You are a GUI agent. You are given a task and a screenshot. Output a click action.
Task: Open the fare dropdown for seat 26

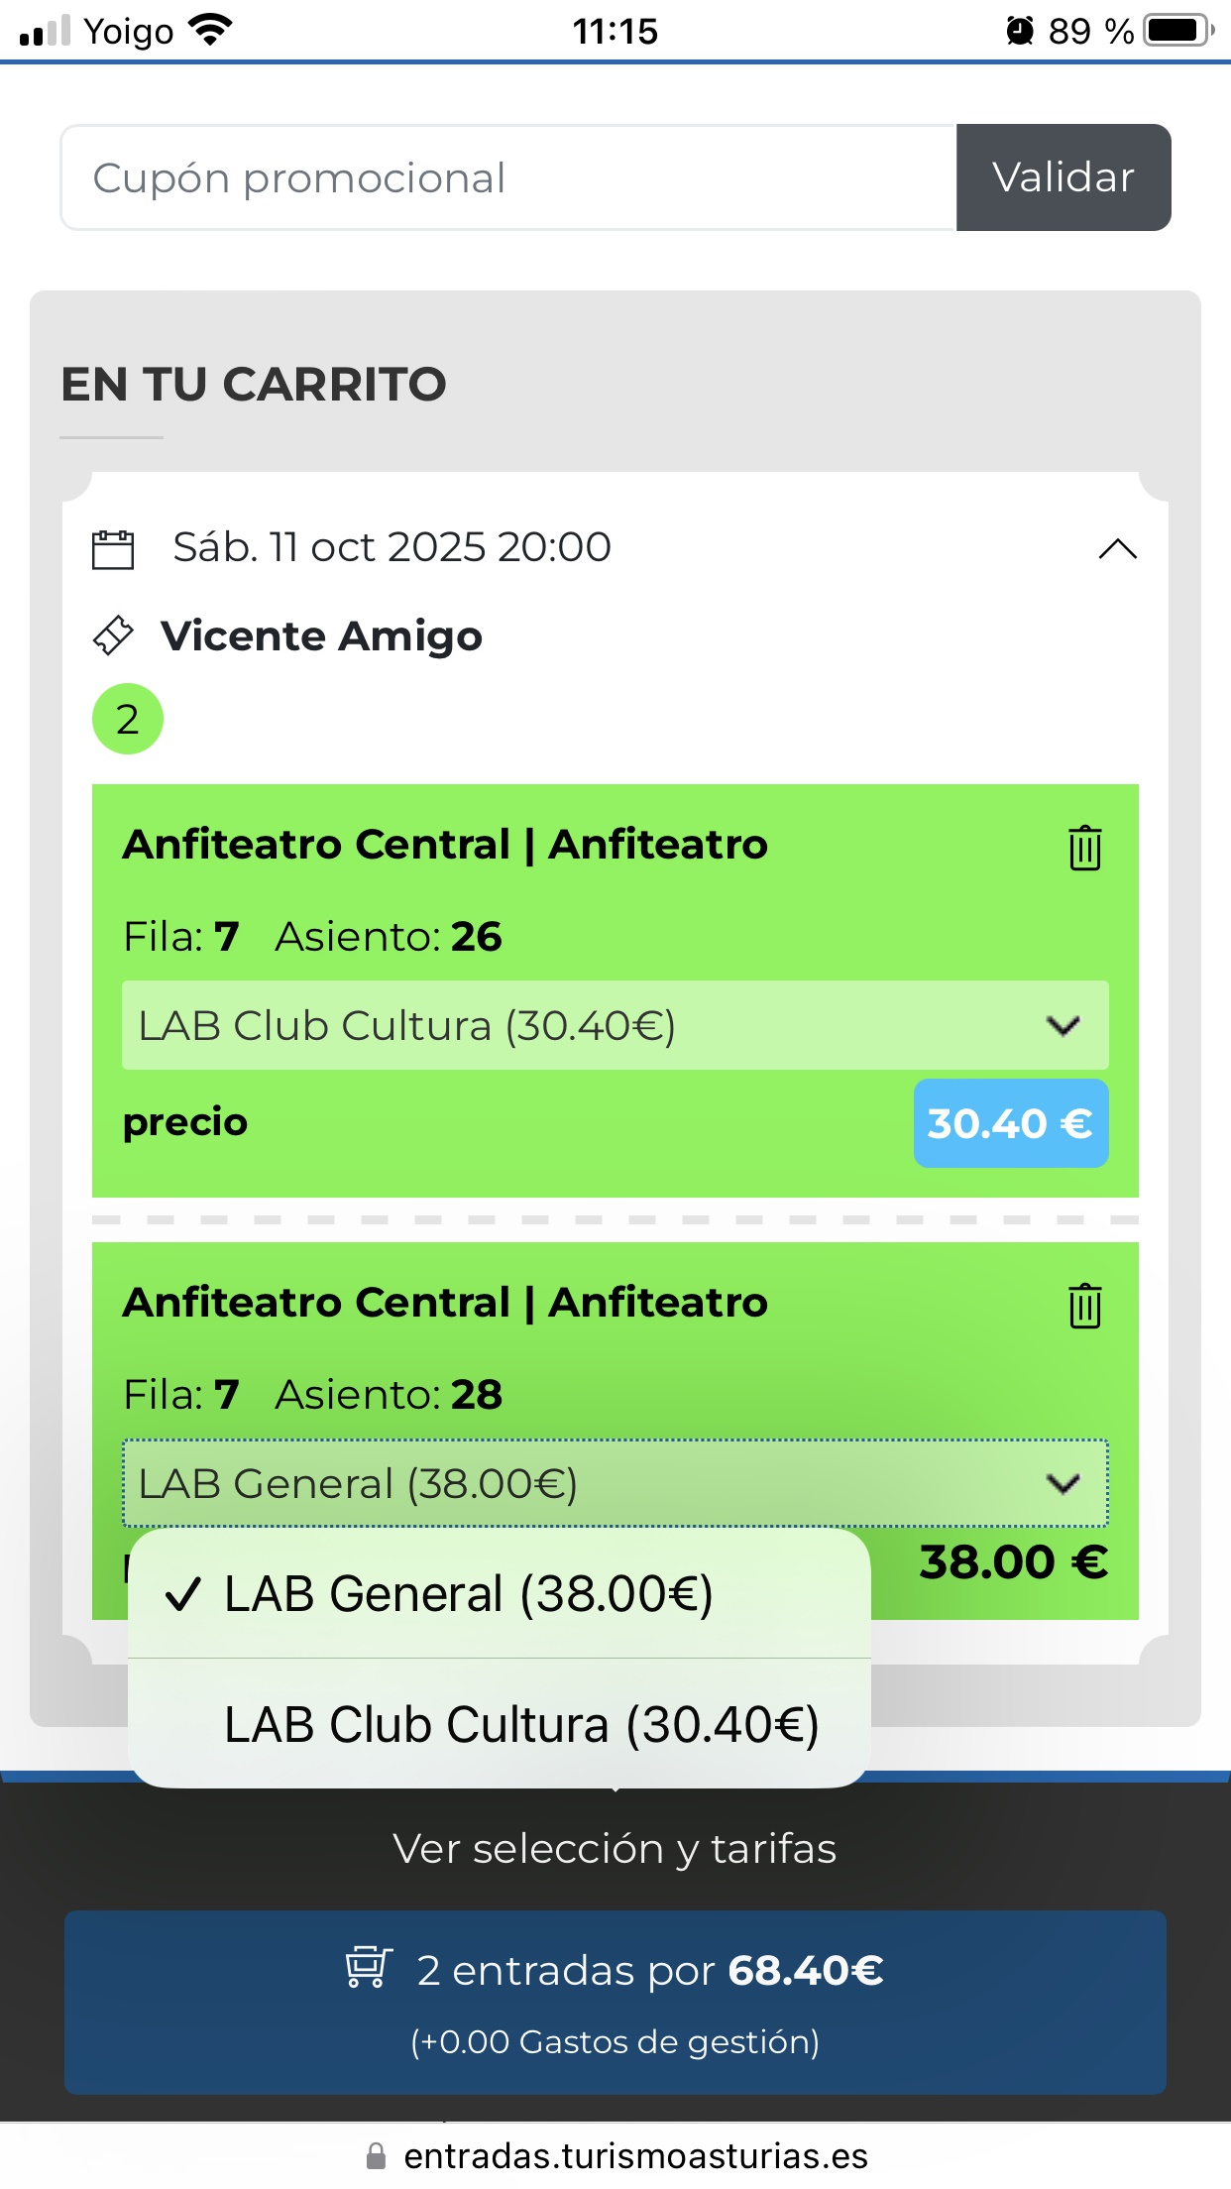615,1025
